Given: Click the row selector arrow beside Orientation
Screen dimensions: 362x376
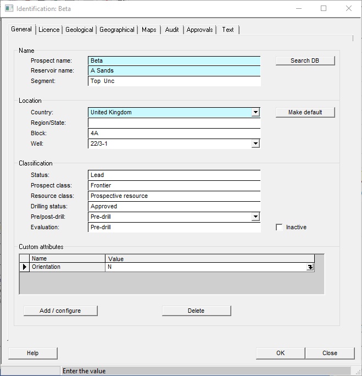Looking at the screenshot, I should click(x=24, y=267).
